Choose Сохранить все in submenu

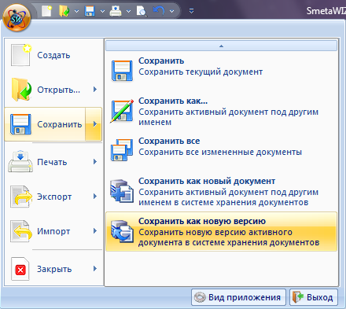(221, 151)
